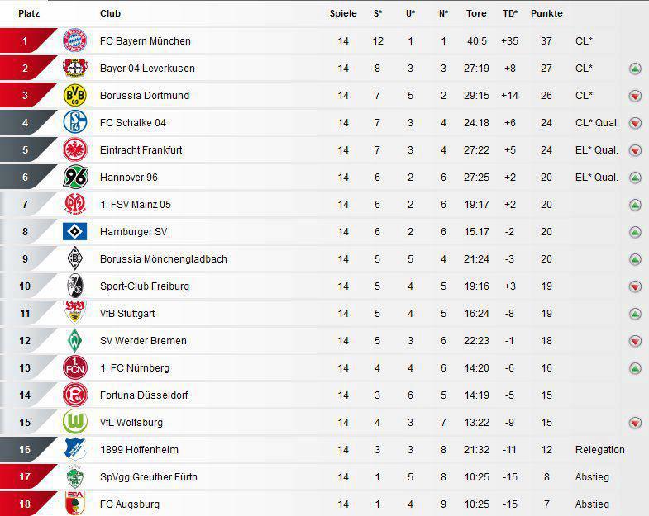Click the FC Schalke 04 crest
Image resolution: width=649 pixels, height=516 pixels.
(75, 122)
